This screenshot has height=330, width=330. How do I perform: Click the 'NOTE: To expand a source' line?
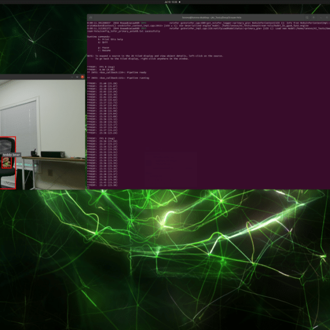[155, 56]
